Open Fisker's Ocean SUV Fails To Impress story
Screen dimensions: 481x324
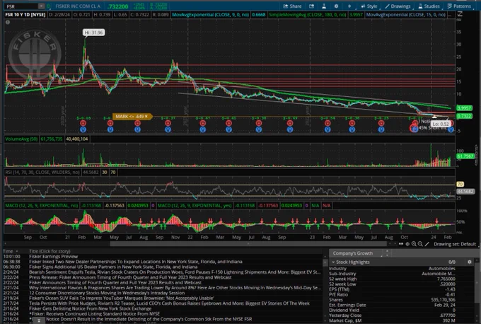tap(122, 298)
